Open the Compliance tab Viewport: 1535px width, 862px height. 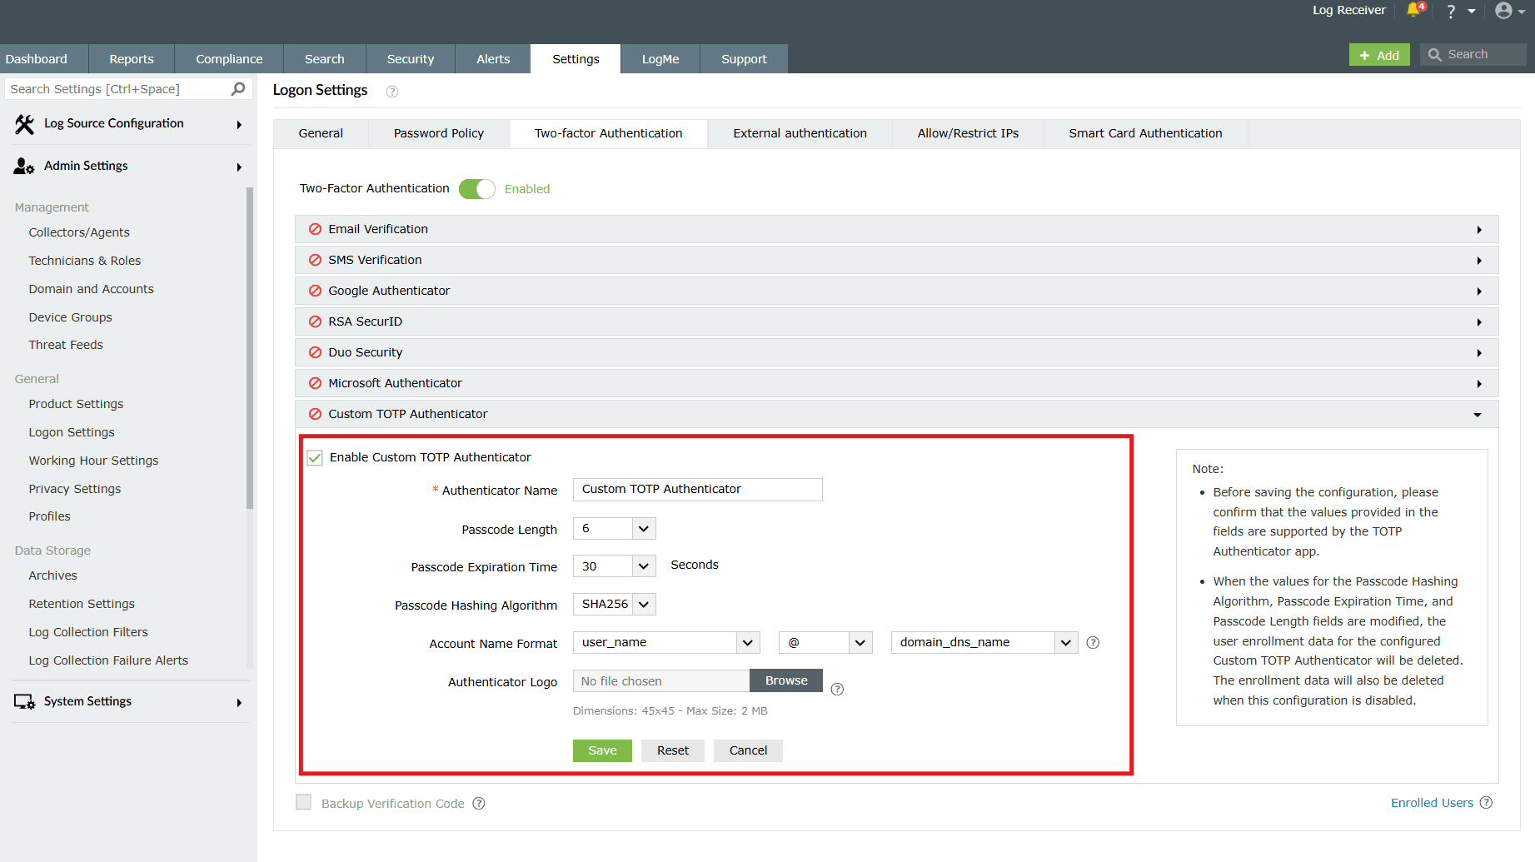pyautogui.click(x=229, y=59)
